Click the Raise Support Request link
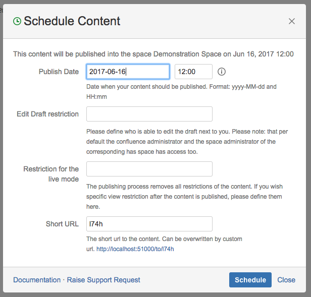311x297 pixels. [x=103, y=280]
